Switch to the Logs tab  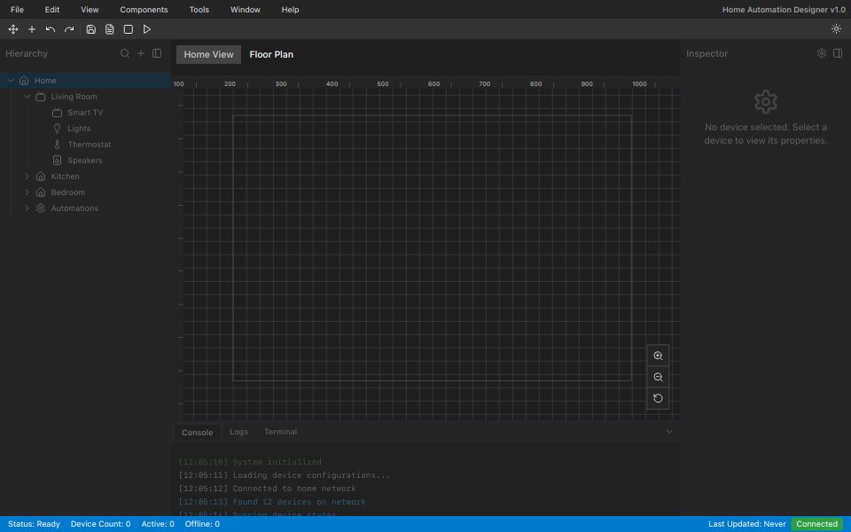tap(238, 432)
